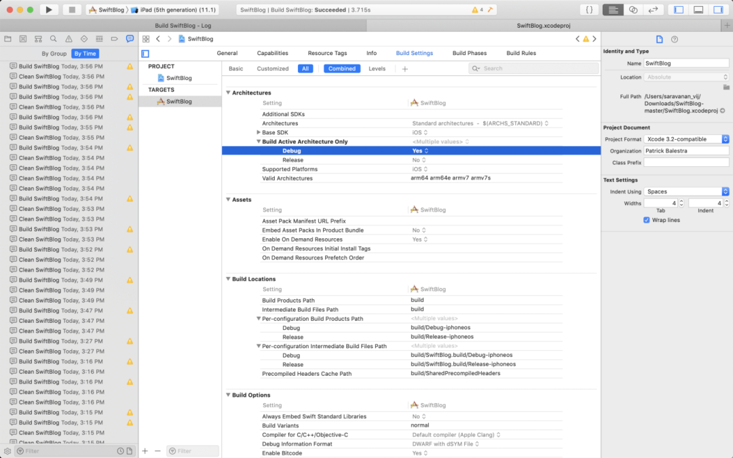Collapse the Assets section
The image size is (733, 458).
[x=228, y=199]
